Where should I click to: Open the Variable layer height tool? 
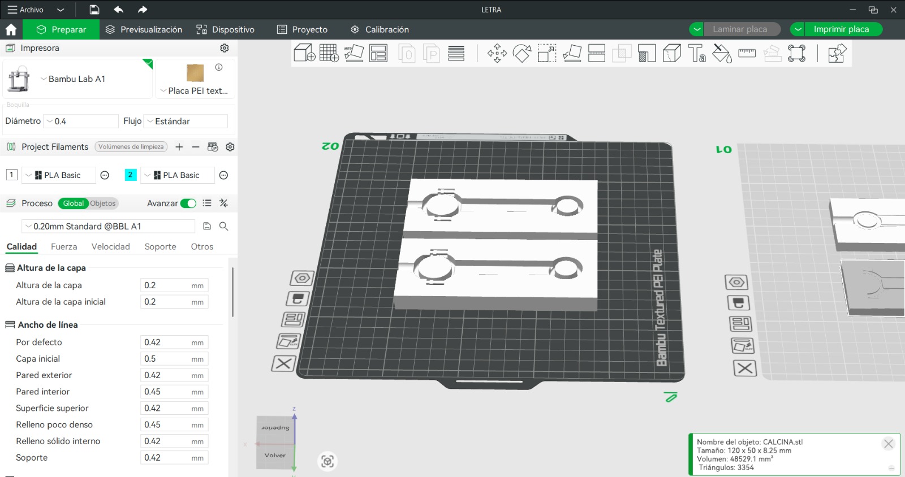click(x=456, y=53)
